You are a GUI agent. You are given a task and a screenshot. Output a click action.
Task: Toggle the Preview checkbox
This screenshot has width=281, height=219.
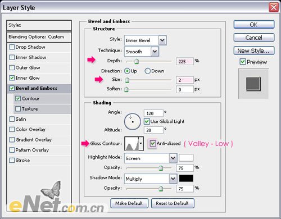243,62
